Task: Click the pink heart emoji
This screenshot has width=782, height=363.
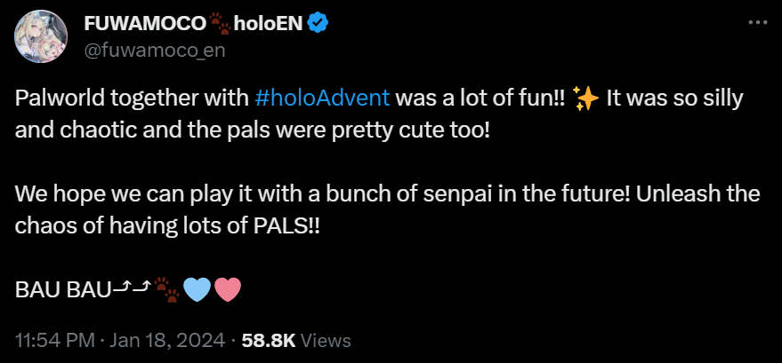Action: pyautogui.click(x=227, y=288)
